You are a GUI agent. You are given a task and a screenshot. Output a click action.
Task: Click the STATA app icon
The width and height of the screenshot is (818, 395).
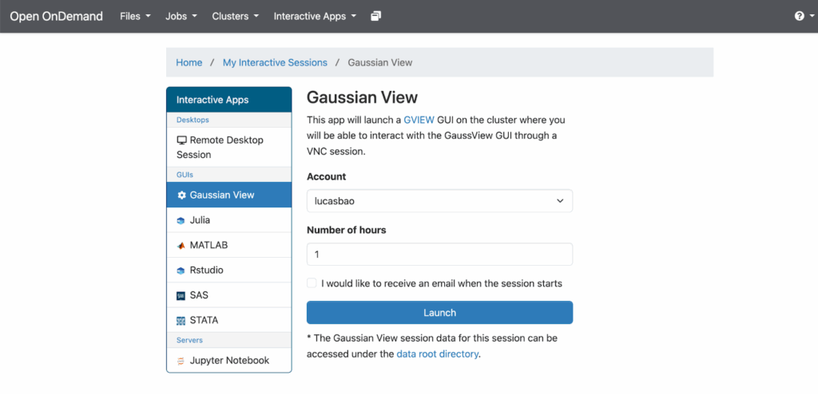(x=181, y=321)
